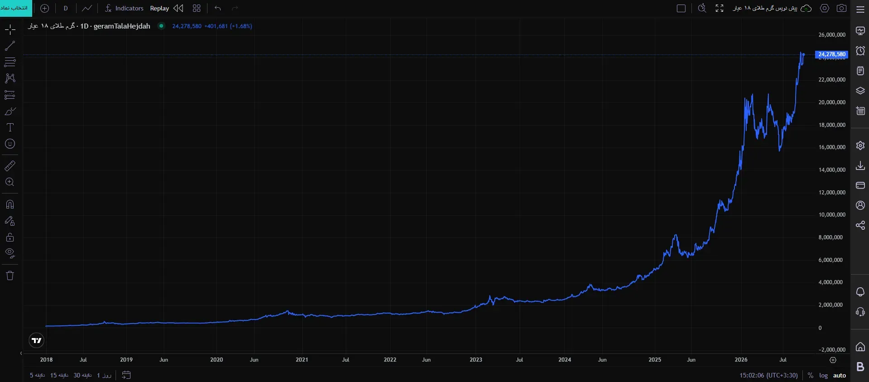Undo the last chart action
869x382 pixels.
coord(218,8)
